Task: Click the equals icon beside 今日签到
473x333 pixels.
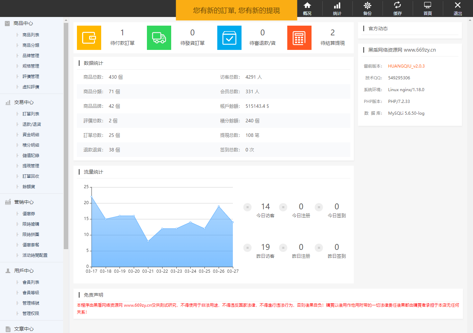Action: click(x=319, y=207)
